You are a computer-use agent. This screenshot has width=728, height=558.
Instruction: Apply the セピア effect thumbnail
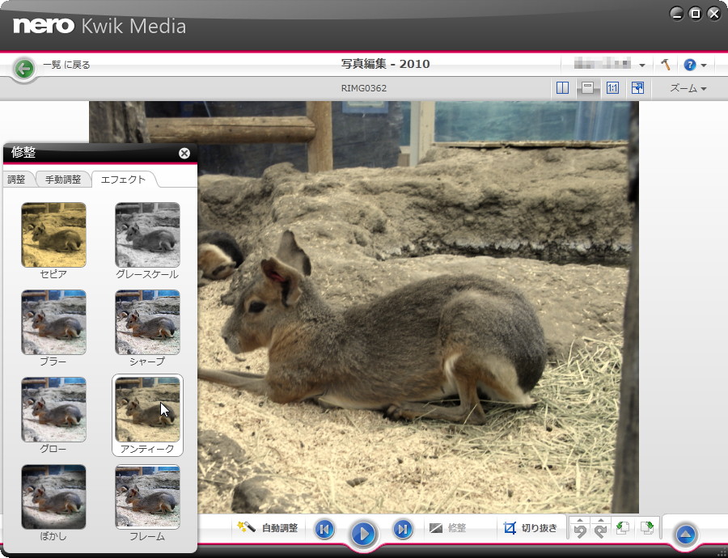53,235
